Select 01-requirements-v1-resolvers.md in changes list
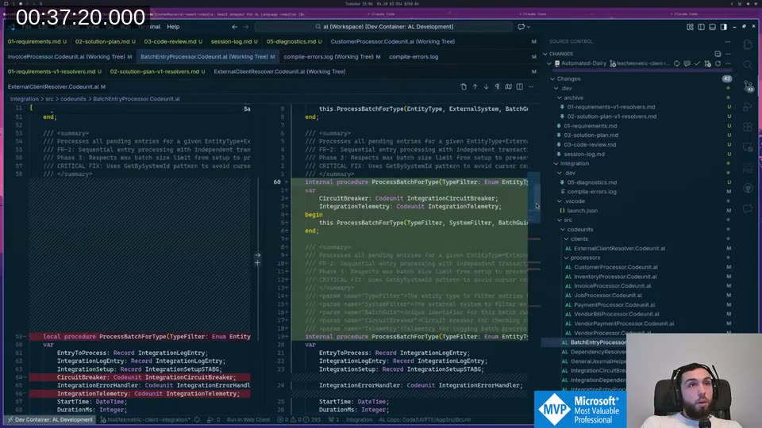Screen dimensions: 762x428 point(611,107)
